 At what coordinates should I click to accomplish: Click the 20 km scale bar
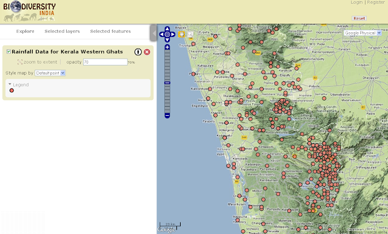pos(170,224)
